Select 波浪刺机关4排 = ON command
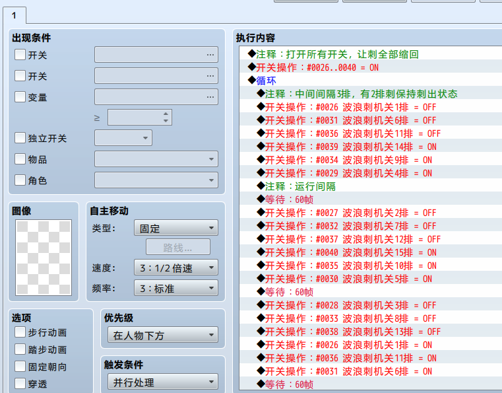 pos(371,173)
